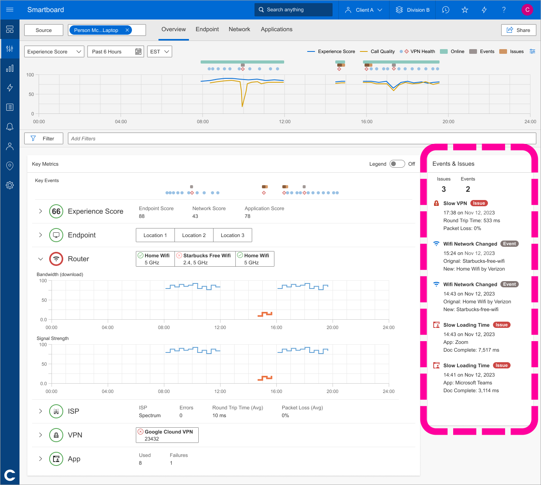
Task: Open the Past 6 Hours time range dropdown
Action: tap(116, 51)
